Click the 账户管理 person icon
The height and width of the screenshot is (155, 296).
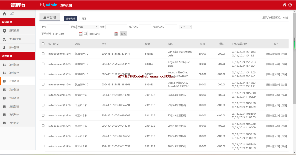[x=5, y=48]
